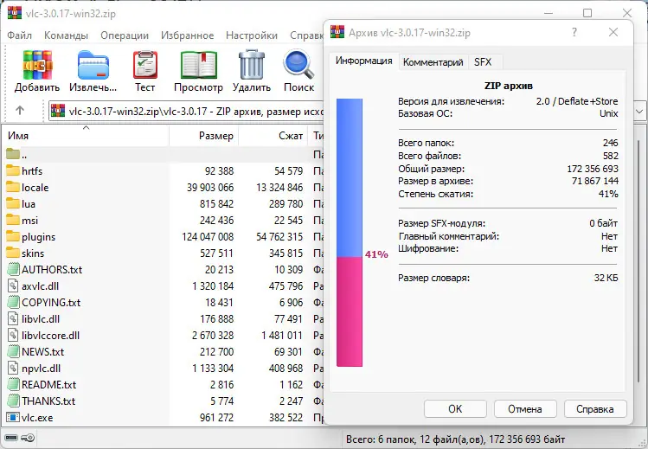The height and width of the screenshot is (449, 648).
Task: Click the status bar total summary text
Action: click(455, 439)
